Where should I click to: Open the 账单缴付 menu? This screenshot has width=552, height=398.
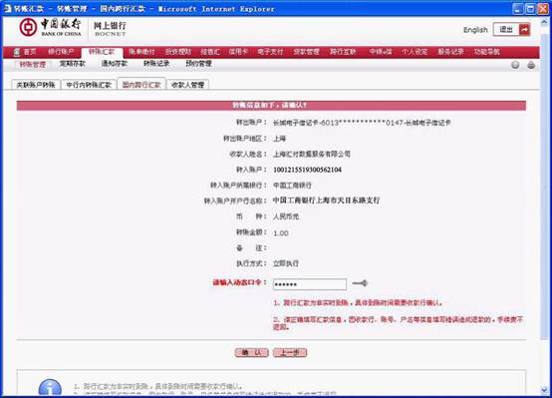[141, 52]
